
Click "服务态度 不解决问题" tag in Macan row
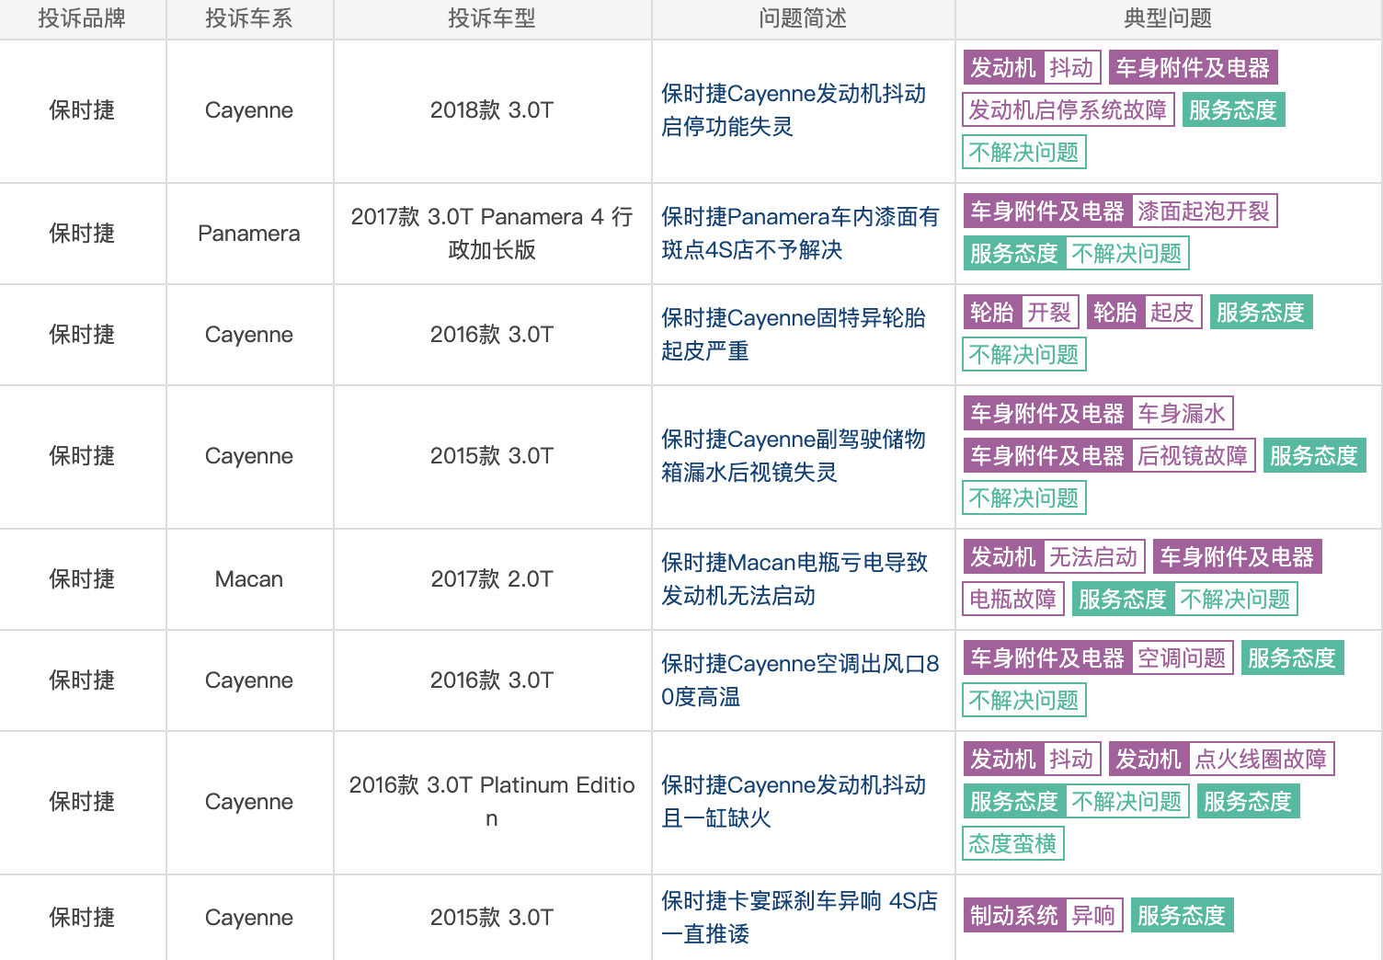[x=1184, y=600]
